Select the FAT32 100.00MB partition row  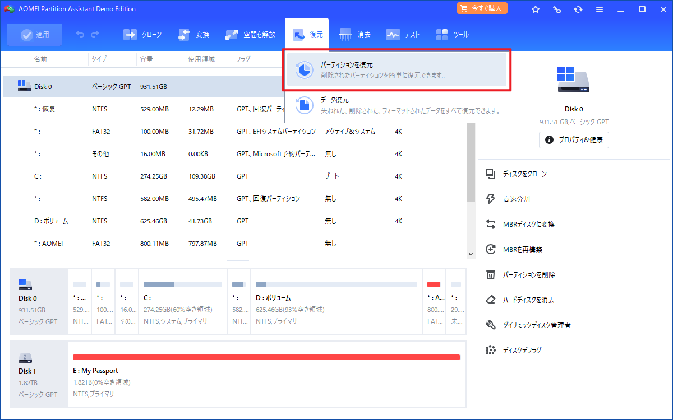[234, 131]
